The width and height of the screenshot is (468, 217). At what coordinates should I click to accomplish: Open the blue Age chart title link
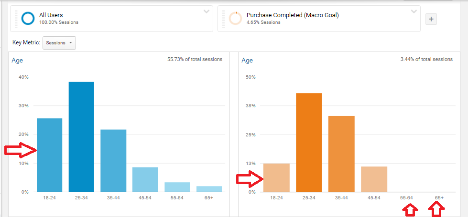tap(17, 61)
